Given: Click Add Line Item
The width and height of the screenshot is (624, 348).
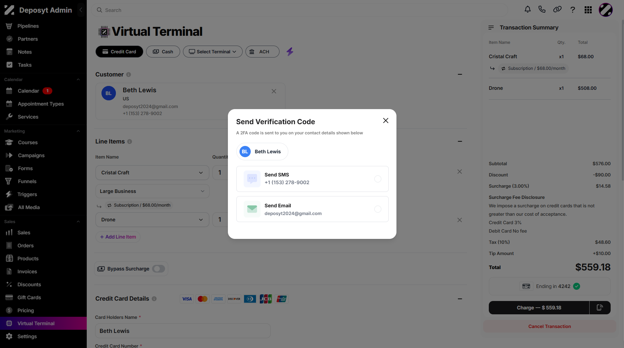Looking at the screenshot, I should [x=118, y=237].
